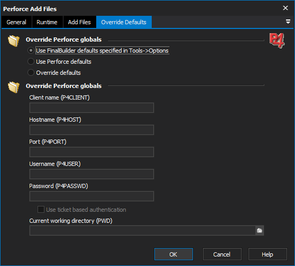
Task: Focus the Hostname (P4HOST) field
Action: click(91, 130)
